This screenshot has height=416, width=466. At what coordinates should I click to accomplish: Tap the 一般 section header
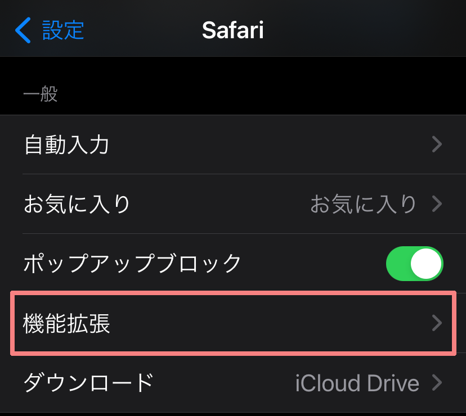41,94
